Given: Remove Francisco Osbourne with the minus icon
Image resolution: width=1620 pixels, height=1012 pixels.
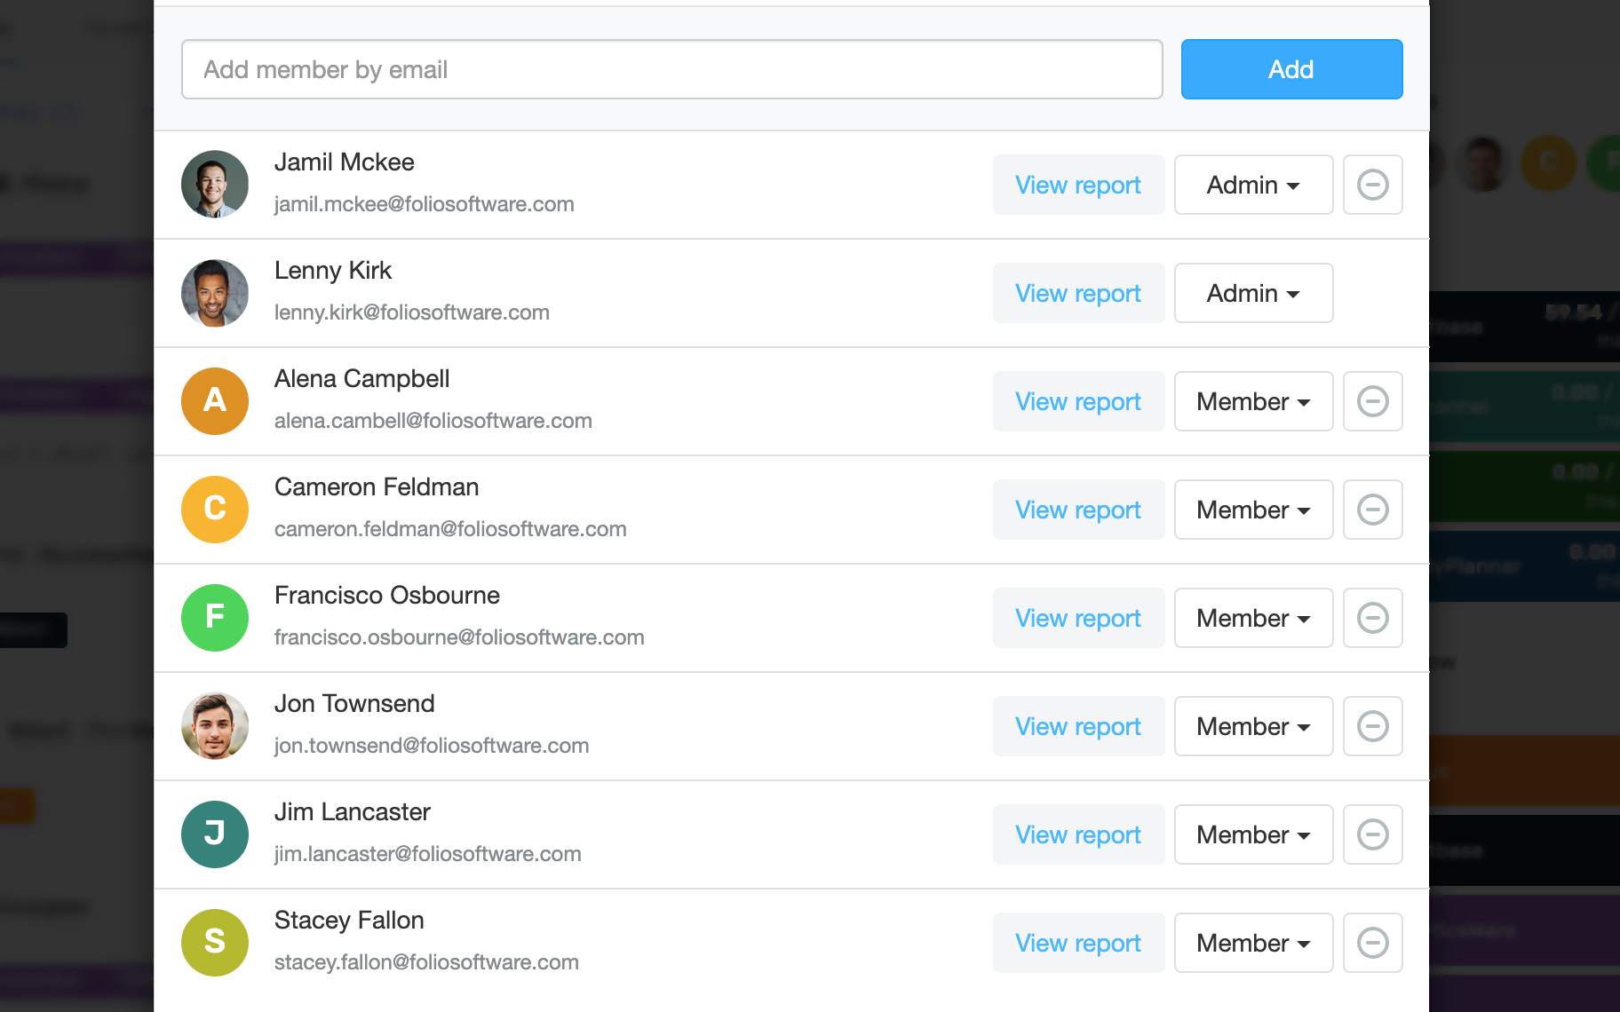Looking at the screenshot, I should point(1372,618).
